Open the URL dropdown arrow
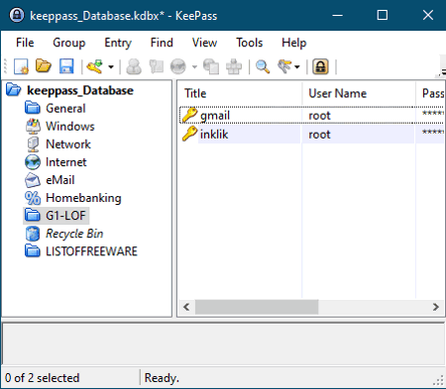 click(194, 67)
